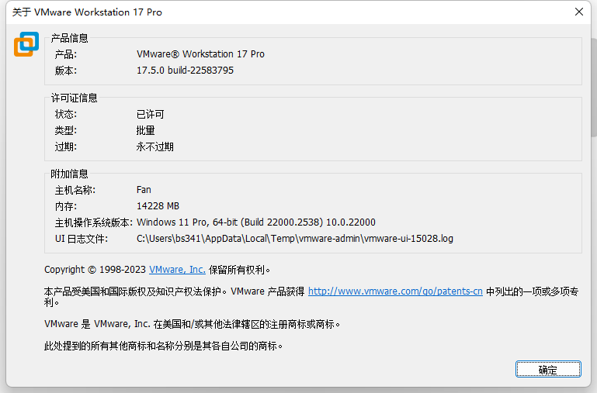Screen dimensions: 597x393
Task: Click the dialog title 关于 VMware Workstation 17 Pro
Action: pyautogui.click(x=87, y=12)
